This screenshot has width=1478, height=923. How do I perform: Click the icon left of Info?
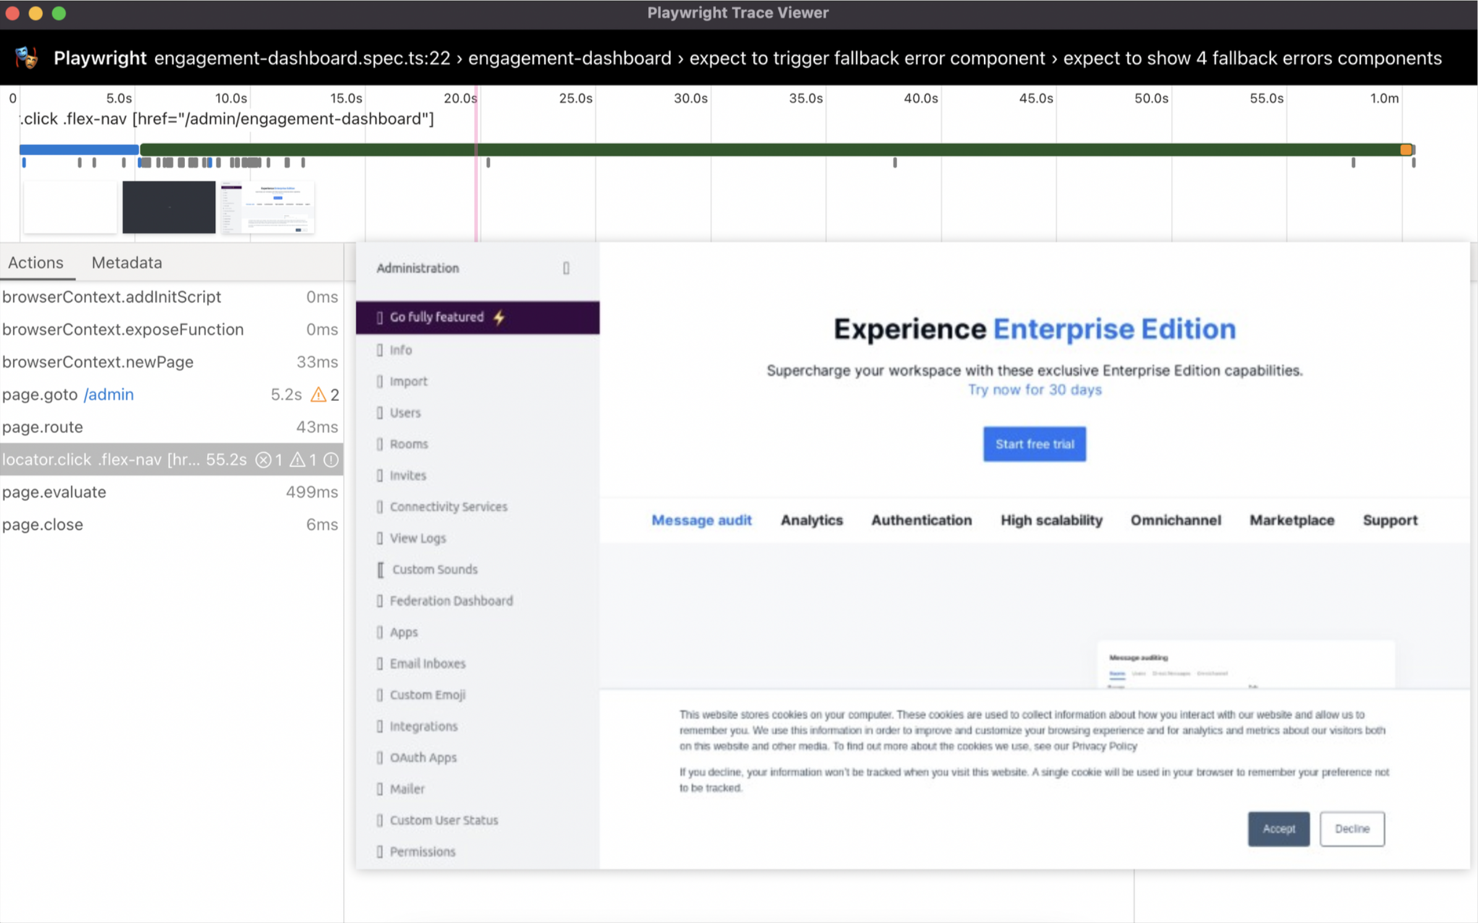(x=380, y=350)
